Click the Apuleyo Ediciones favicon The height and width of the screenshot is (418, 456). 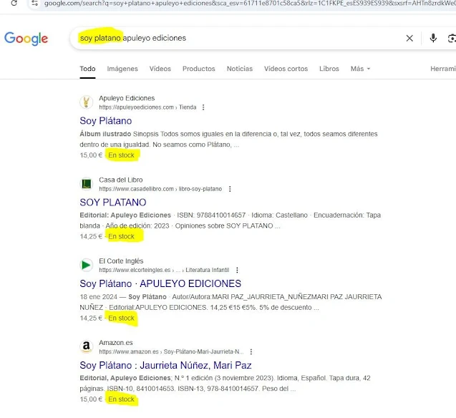[87, 102]
